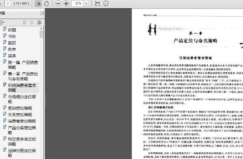Click the bookmark icon beside 书名
This screenshot has height=159, width=243.
5,36
